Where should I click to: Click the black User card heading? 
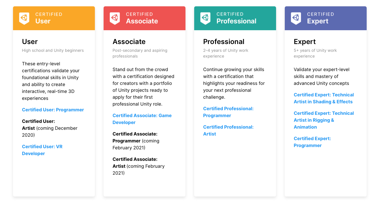pyautogui.click(x=30, y=42)
